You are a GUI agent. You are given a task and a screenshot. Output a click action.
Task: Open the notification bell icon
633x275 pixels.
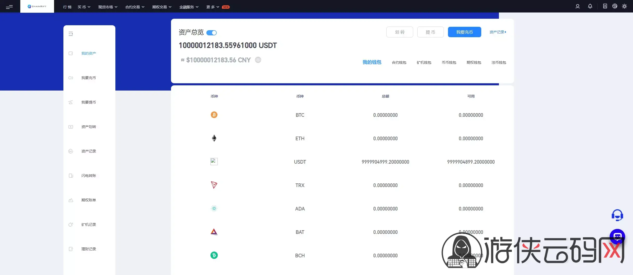[x=590, y=6]
